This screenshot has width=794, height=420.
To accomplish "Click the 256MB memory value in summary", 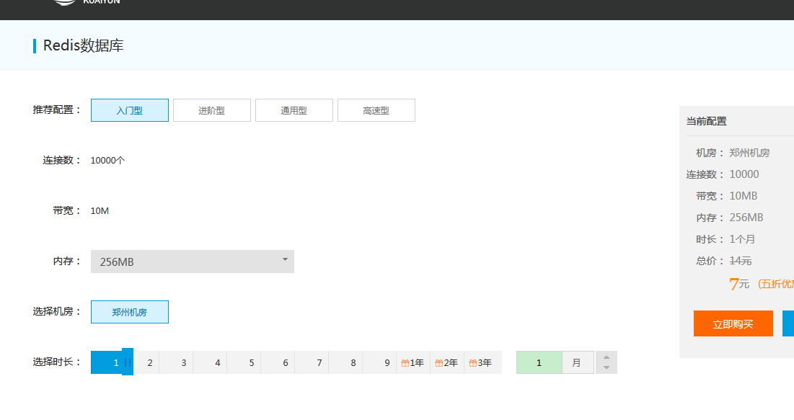I will click(x=746, y=218).
